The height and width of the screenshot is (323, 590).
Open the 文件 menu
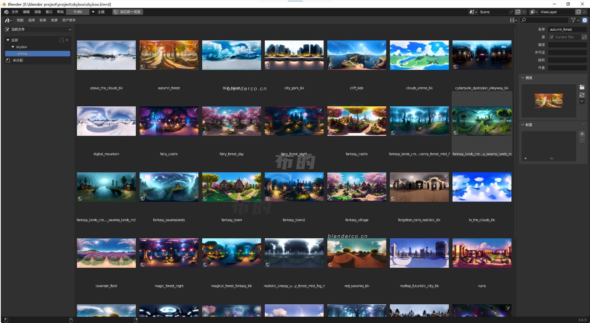15,12
